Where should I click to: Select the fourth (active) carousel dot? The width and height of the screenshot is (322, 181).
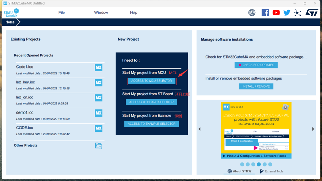click(x=259, y=164)
